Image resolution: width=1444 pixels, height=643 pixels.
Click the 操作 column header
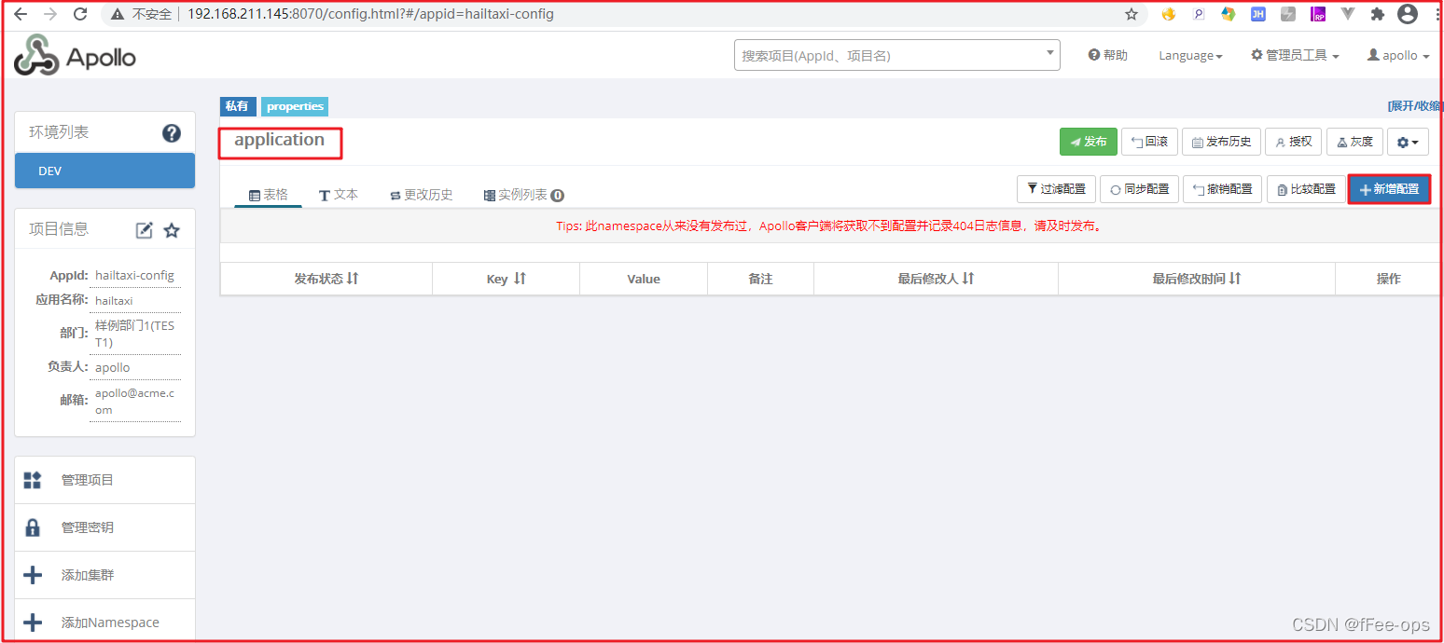[x=1388, y=279]
